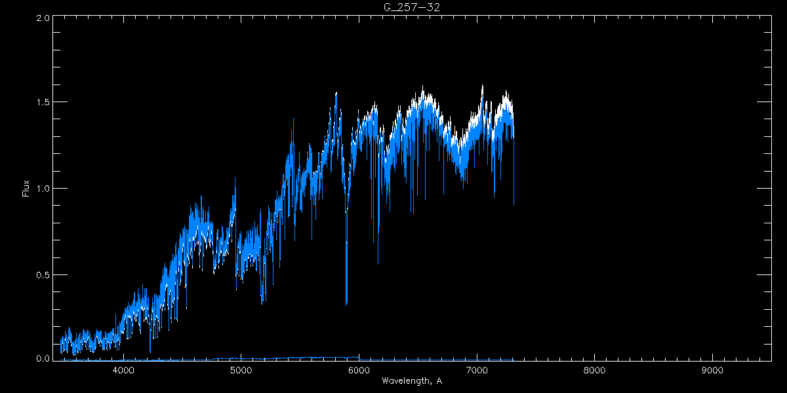
Task: Click the 0.5 y-axis tick label
Action: [41, 274]
